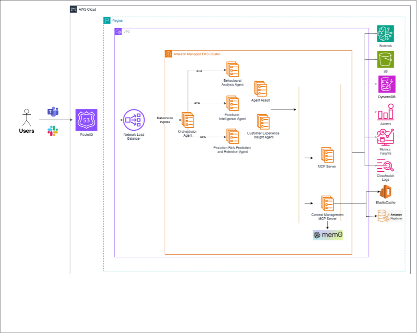Select the Behavioural Analysis Agent icon
This screenshot has width=417, height=333.
pos(232,69)
